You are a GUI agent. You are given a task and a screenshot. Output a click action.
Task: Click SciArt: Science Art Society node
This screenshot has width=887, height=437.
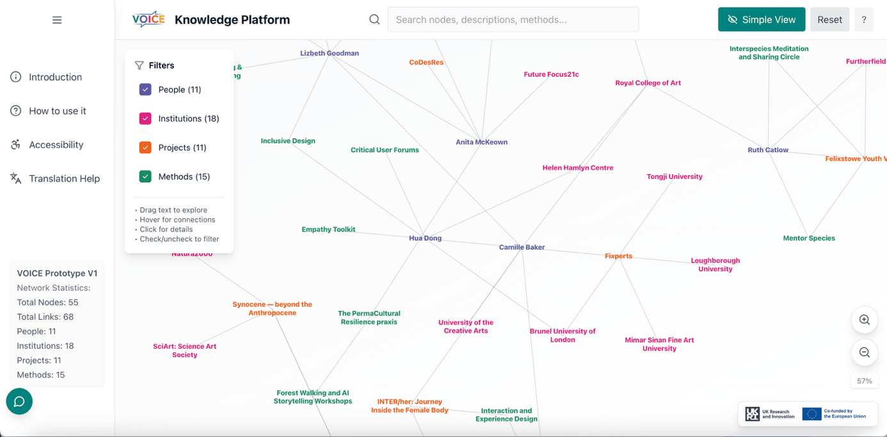click(184, 351)
